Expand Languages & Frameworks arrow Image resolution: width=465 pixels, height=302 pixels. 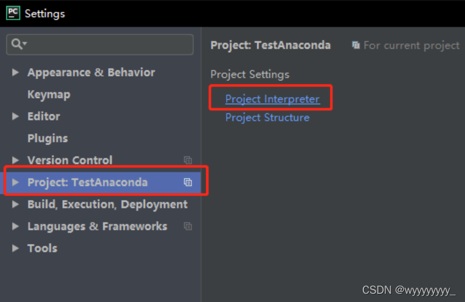(x=15, y=226)
